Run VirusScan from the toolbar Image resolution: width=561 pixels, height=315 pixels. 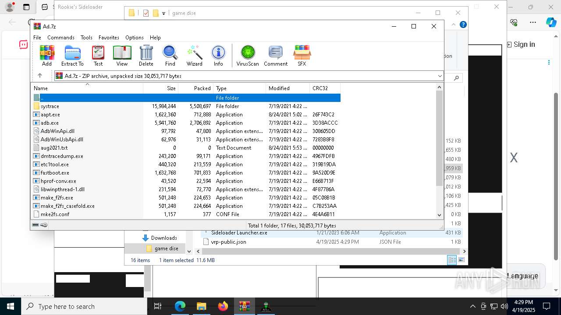[x=248, y=56]
